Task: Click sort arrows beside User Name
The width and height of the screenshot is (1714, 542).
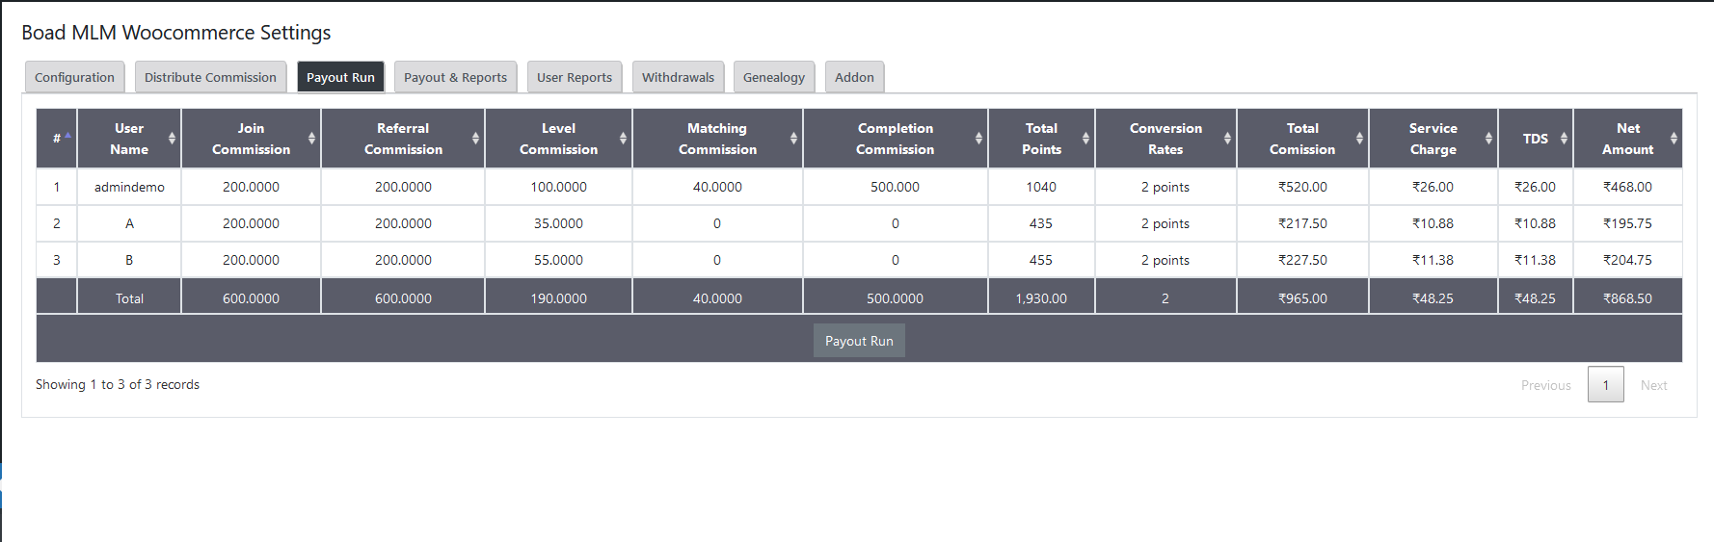Action: (x=172, y=139)
